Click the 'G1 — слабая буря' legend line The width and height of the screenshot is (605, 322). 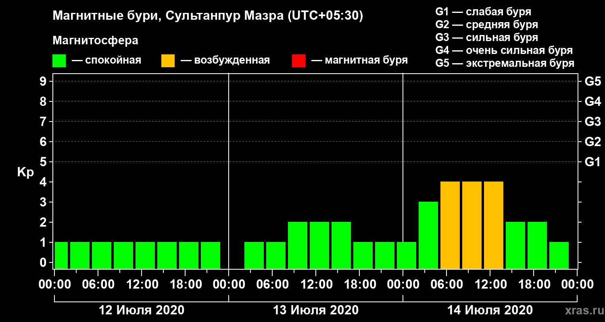[x=483, y=11]
